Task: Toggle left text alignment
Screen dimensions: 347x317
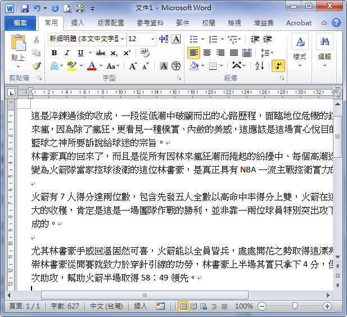Action: coord(193,53)
